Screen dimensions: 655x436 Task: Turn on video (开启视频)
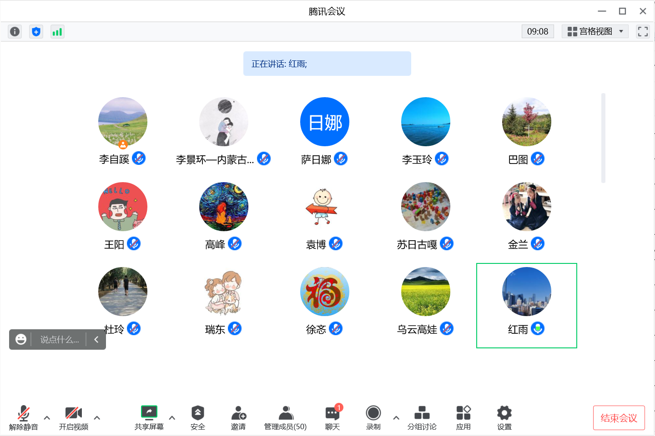73,417
